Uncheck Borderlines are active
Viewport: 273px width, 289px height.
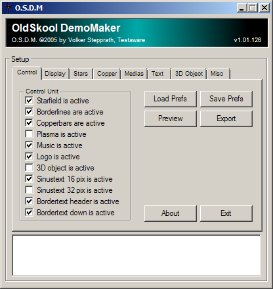29,112
